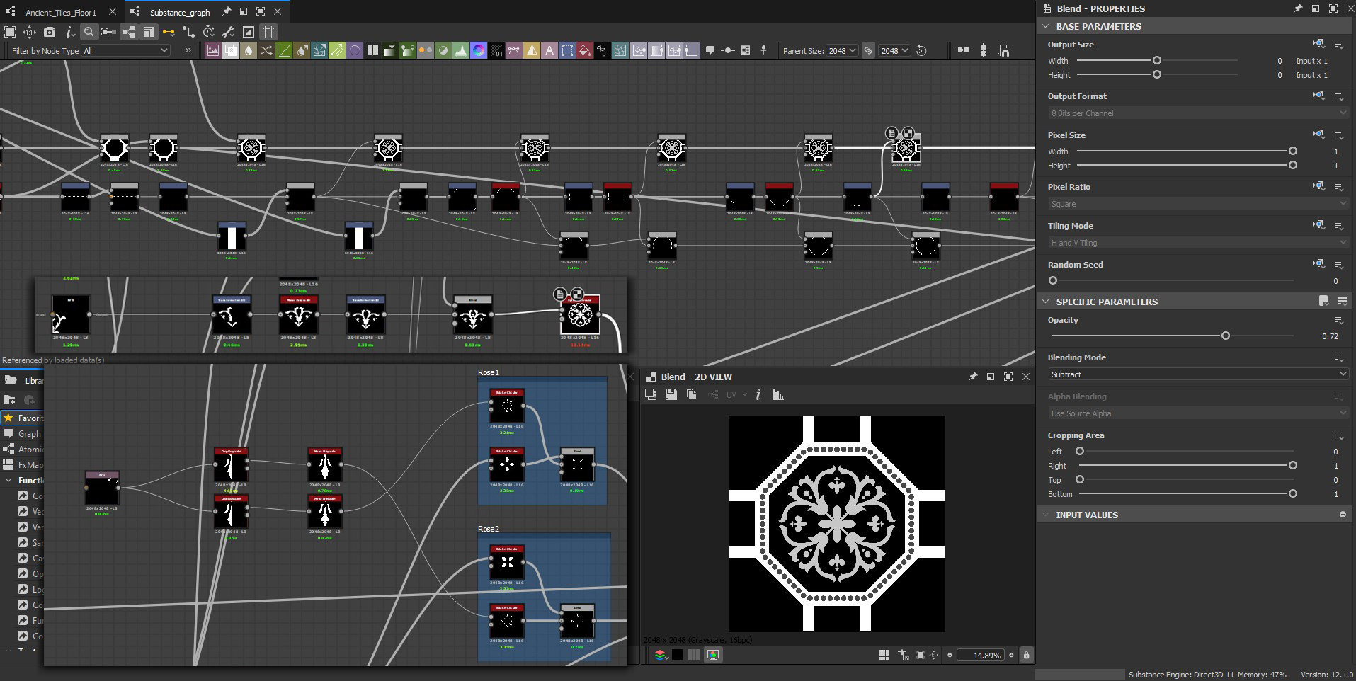Toggle Output Size inheritance method button

[x=1318, y=44]
